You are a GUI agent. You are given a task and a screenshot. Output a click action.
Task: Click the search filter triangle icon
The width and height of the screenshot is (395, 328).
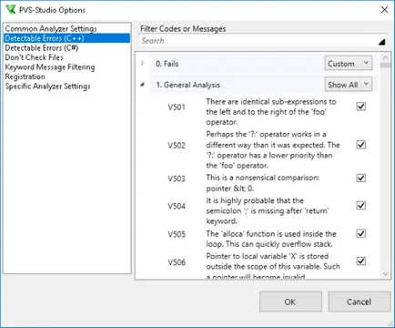click(x=381, y=42)
